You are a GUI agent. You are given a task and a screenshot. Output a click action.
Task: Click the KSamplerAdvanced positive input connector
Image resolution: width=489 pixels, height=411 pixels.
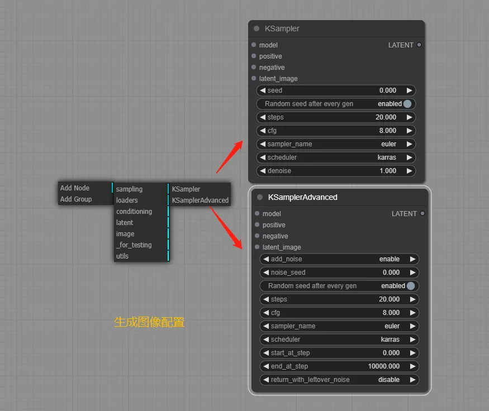(257, 224)
